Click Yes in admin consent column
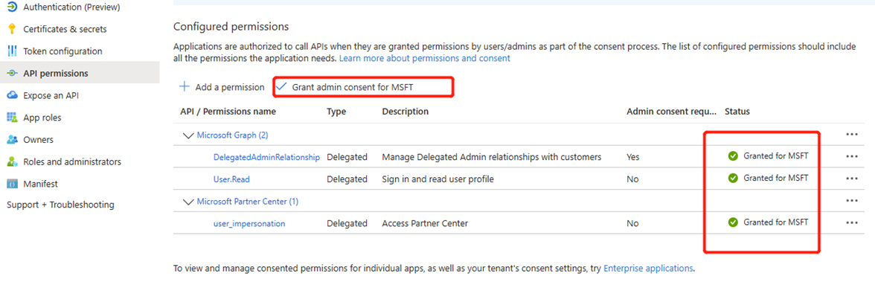 pyautogui.click(x=632, y=158)
